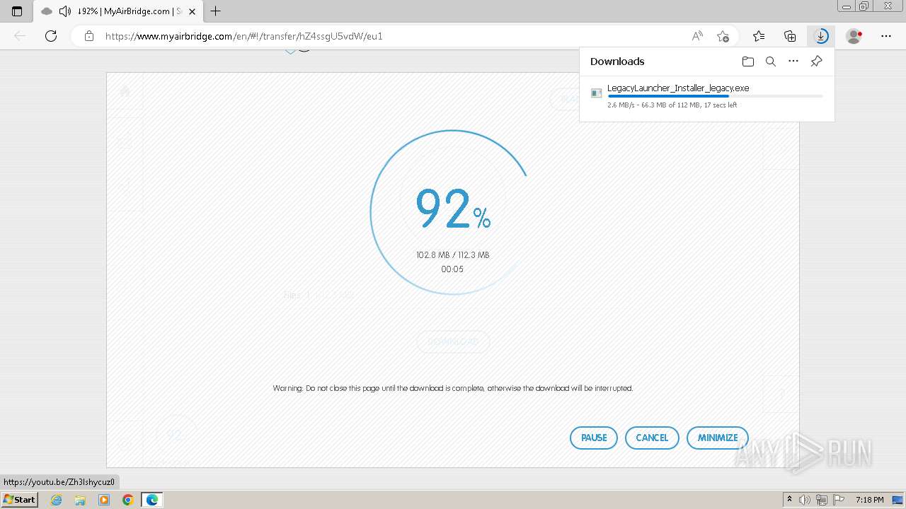
Task: Select the LegacyLauncher_Installer_legacy.exe download entry
Action: point(706,97)
